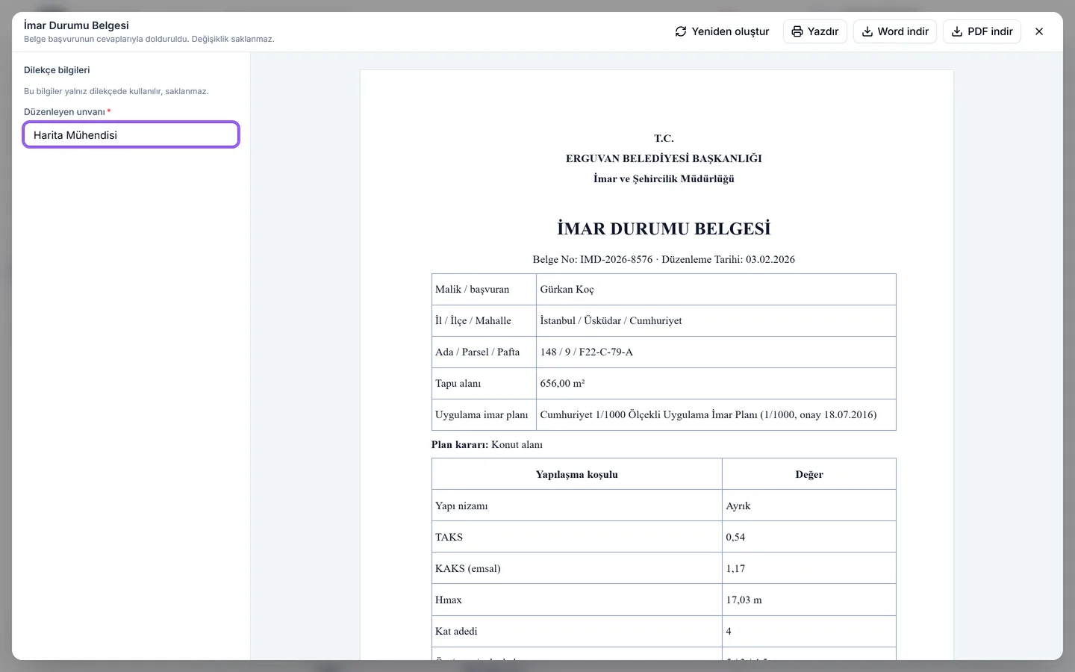Screen dimensions: 1075x672
Task: Click the Belge No: IMD-2026-8576 line
Action: (x=664, y=260)
